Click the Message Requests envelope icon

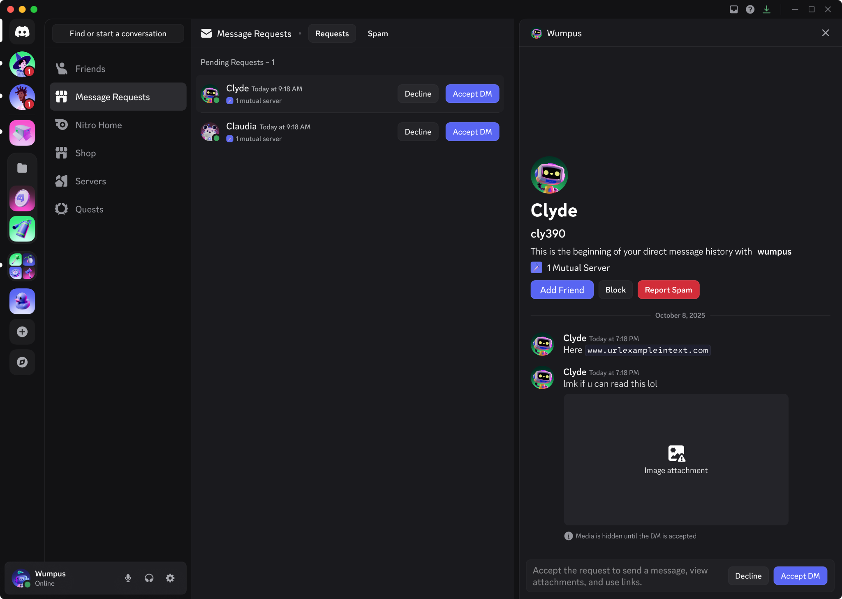(x=206, y=33)
